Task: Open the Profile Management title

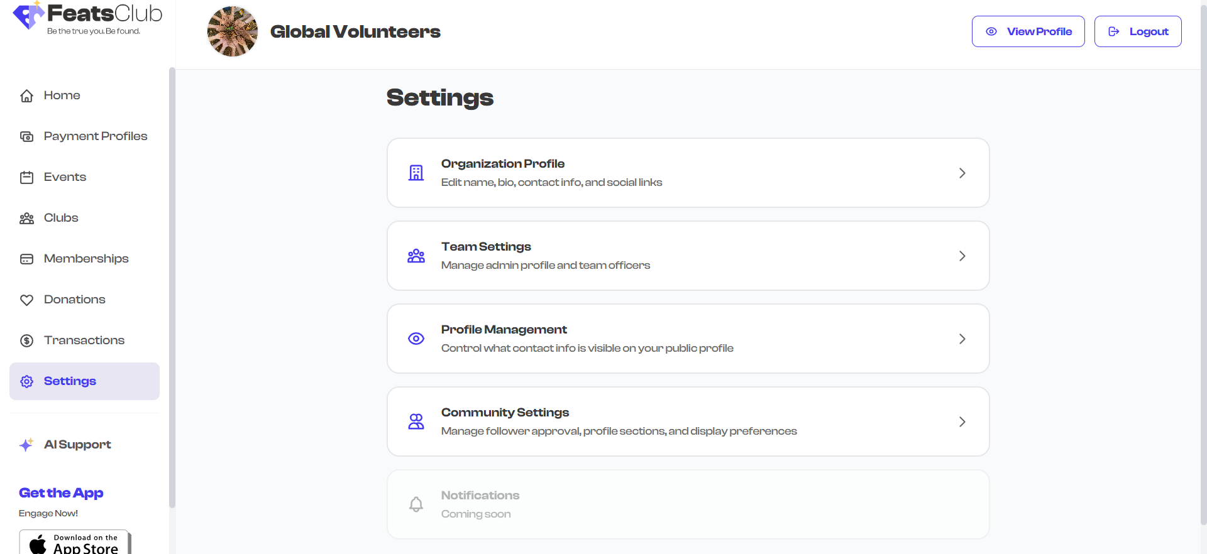Action: tap(504, 330)
